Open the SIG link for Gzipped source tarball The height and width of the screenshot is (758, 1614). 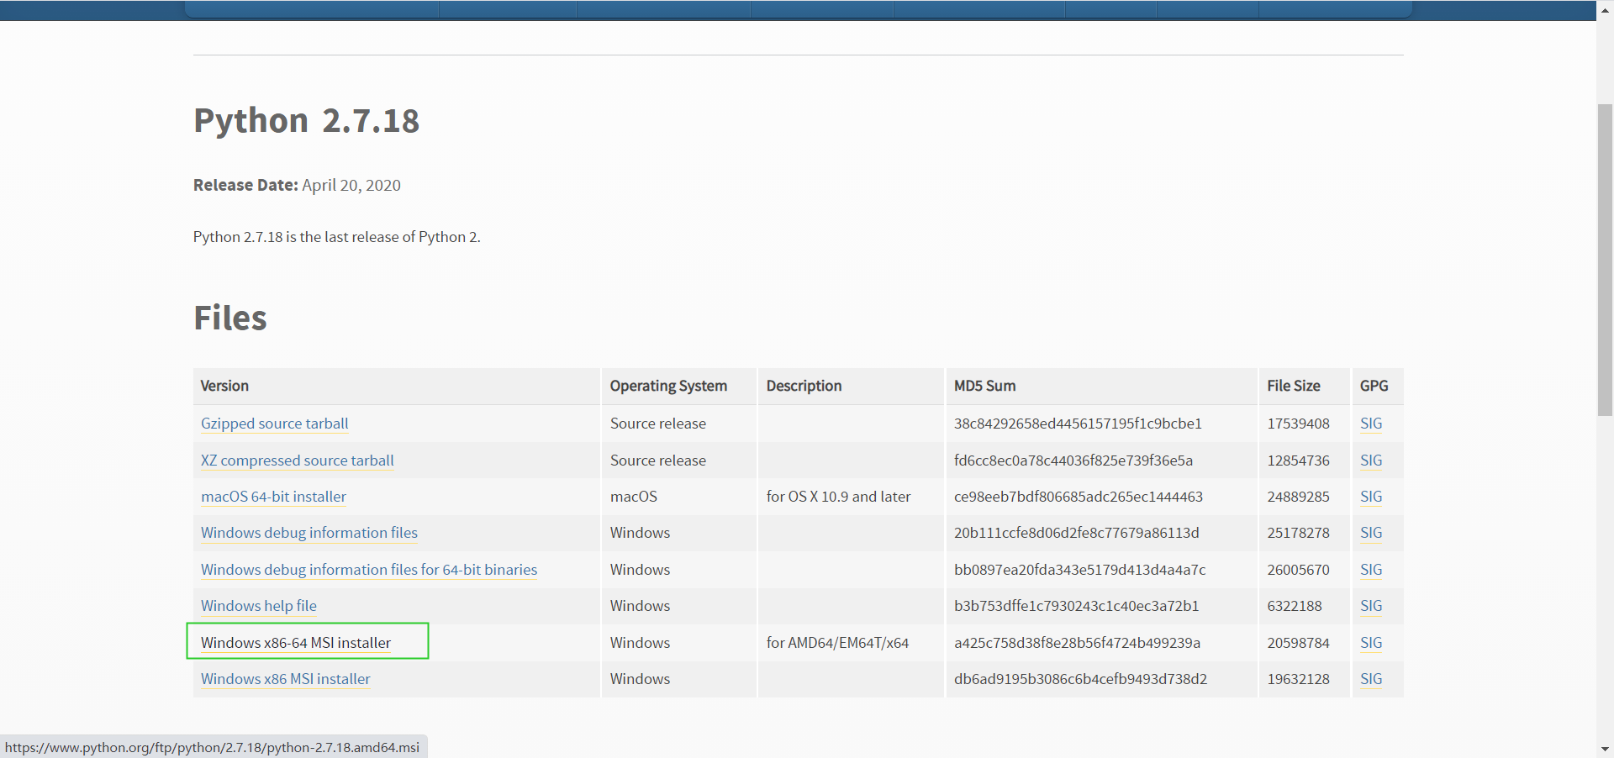point(1371,424)
